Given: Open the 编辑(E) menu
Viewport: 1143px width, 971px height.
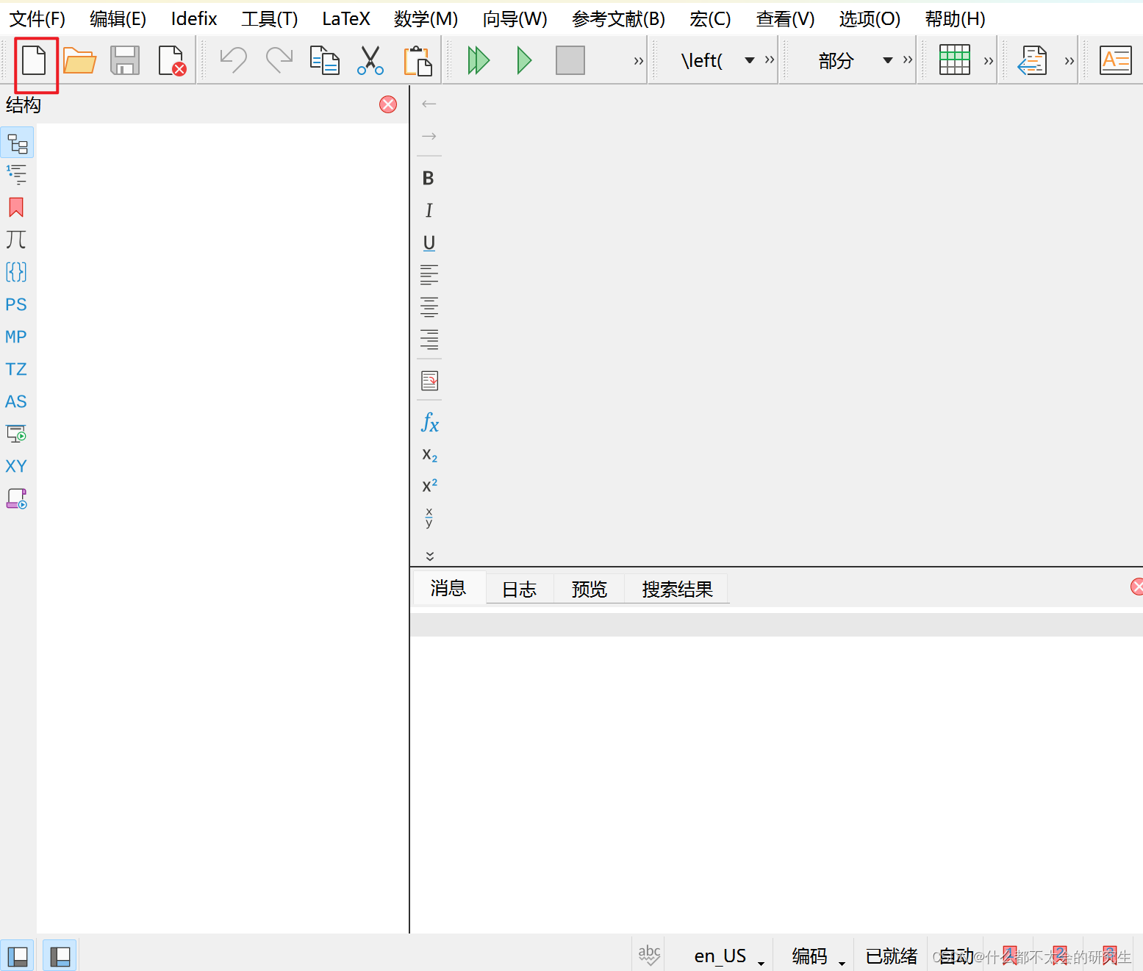Looking at the screenshot, I should pyautogui.click(x=118, y=19).
